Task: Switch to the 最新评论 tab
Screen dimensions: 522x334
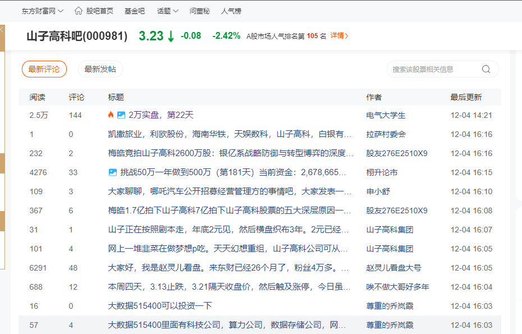Action: (x=44, y=69)
